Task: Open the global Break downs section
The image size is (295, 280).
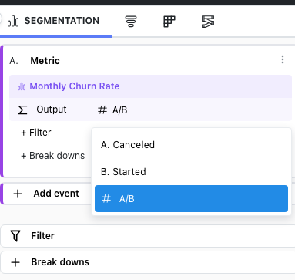Action: click(148, 262)
